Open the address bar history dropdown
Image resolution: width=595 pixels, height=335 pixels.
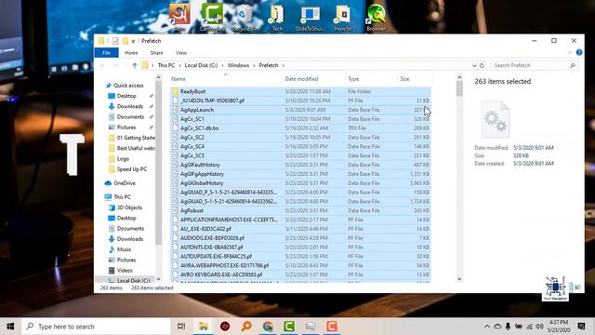click(474, 65)
